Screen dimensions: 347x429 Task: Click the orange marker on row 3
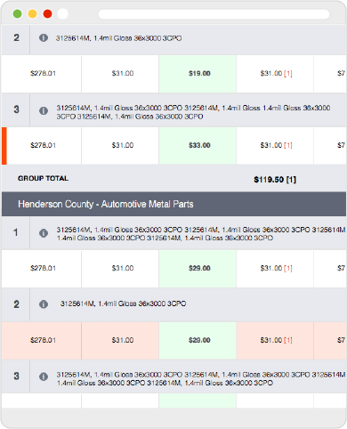[x=4, y=146]
